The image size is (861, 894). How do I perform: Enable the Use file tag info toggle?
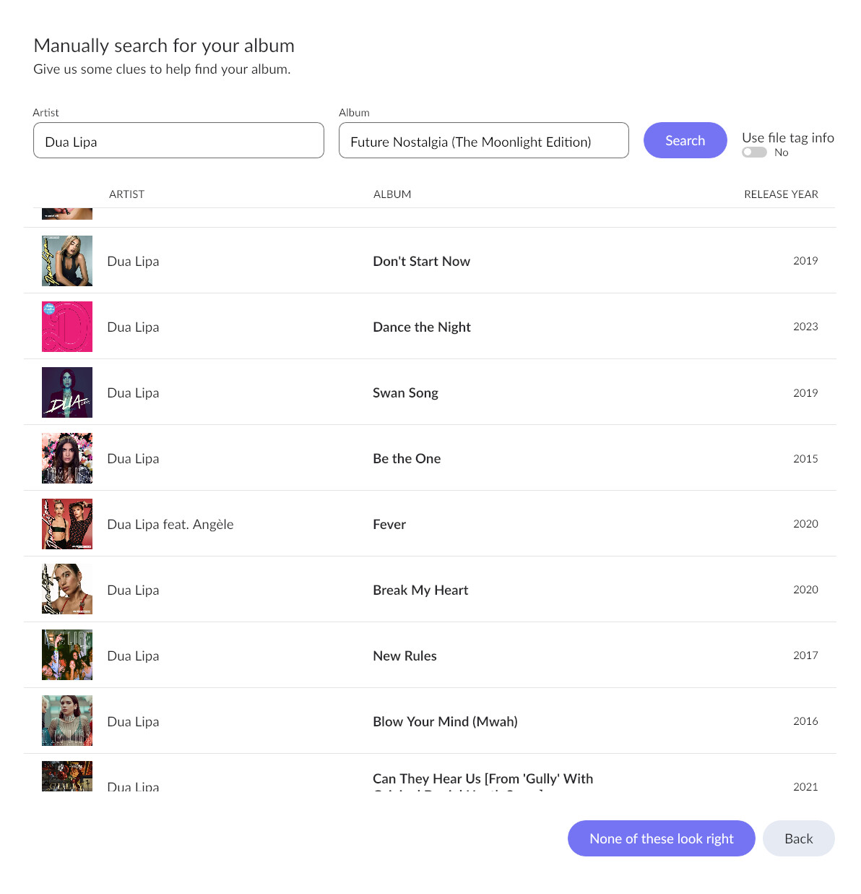click(x=754, y=152)
